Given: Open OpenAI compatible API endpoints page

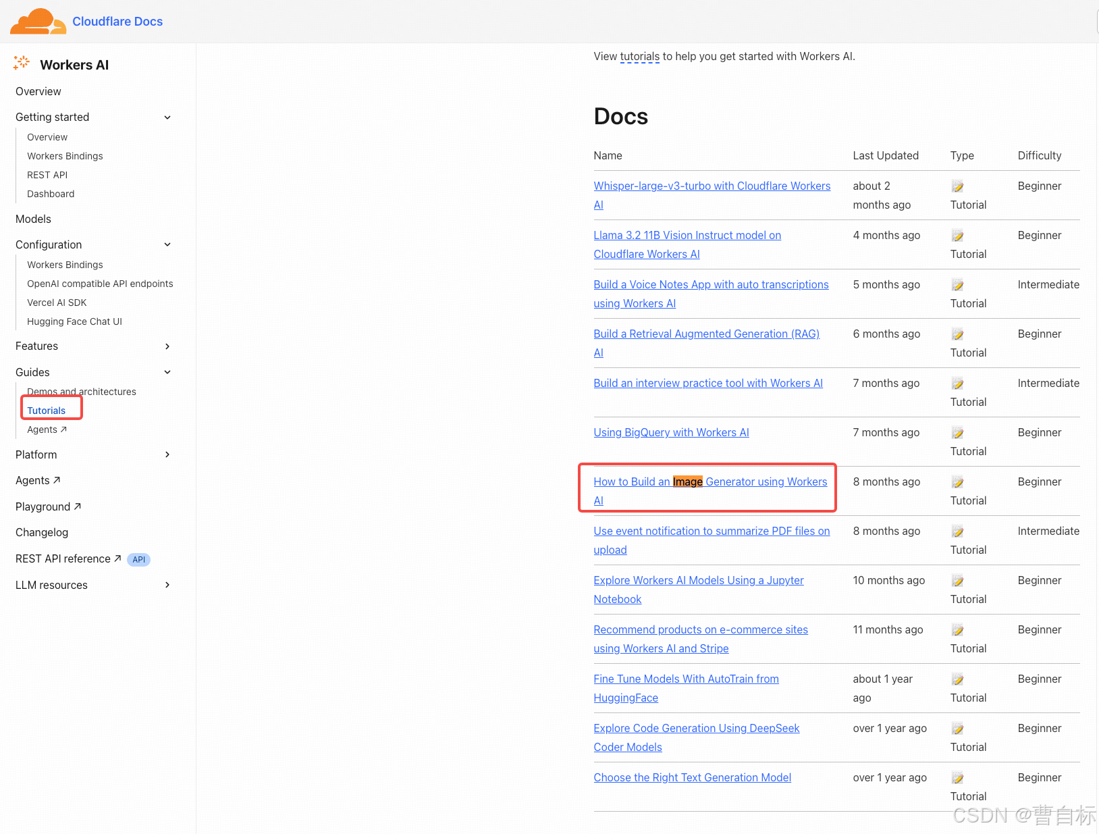Looking at the screenshot, I should [x=100, y=284].
